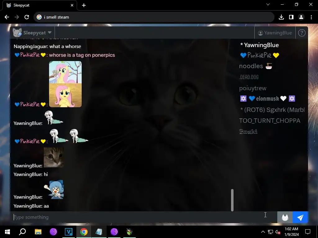Click the single anime girl sticker by YawningBlue
The height and width of the screenshot is (238, 318).
[x=53, y=117]
